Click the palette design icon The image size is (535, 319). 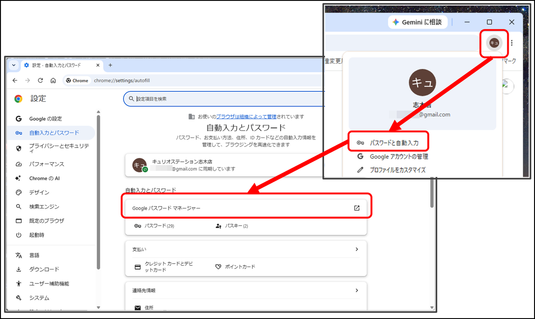coord(19,192)
